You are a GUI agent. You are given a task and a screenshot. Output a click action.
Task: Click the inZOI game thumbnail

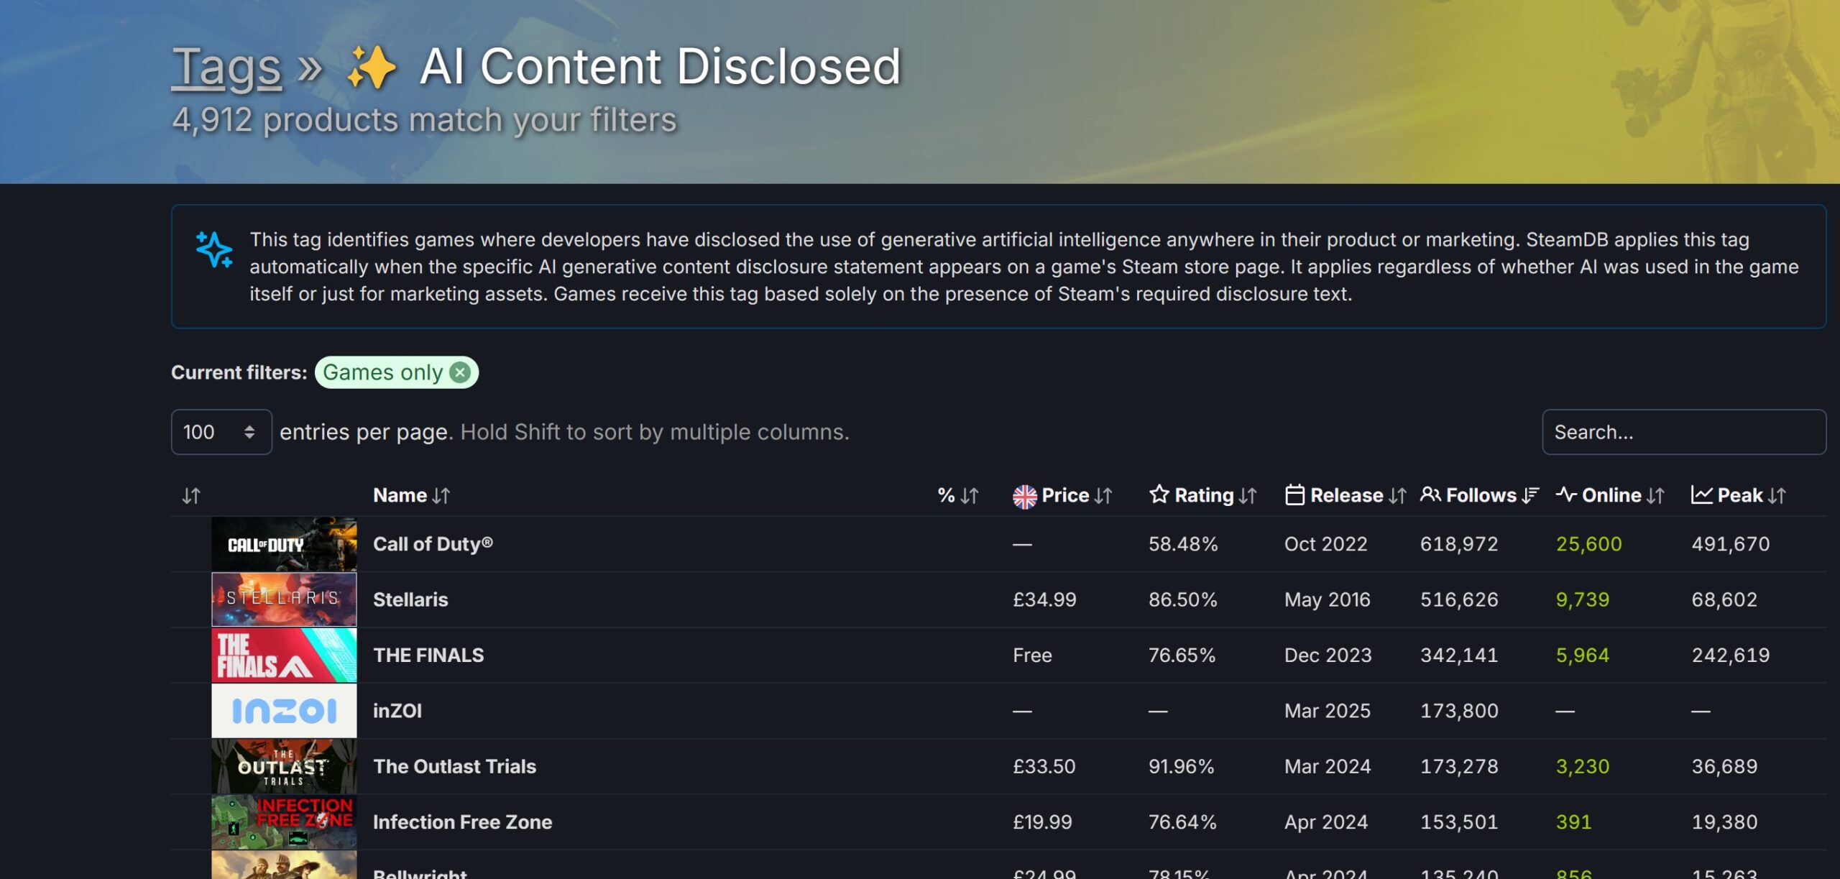pyautogui.click(x=284, y=711)
